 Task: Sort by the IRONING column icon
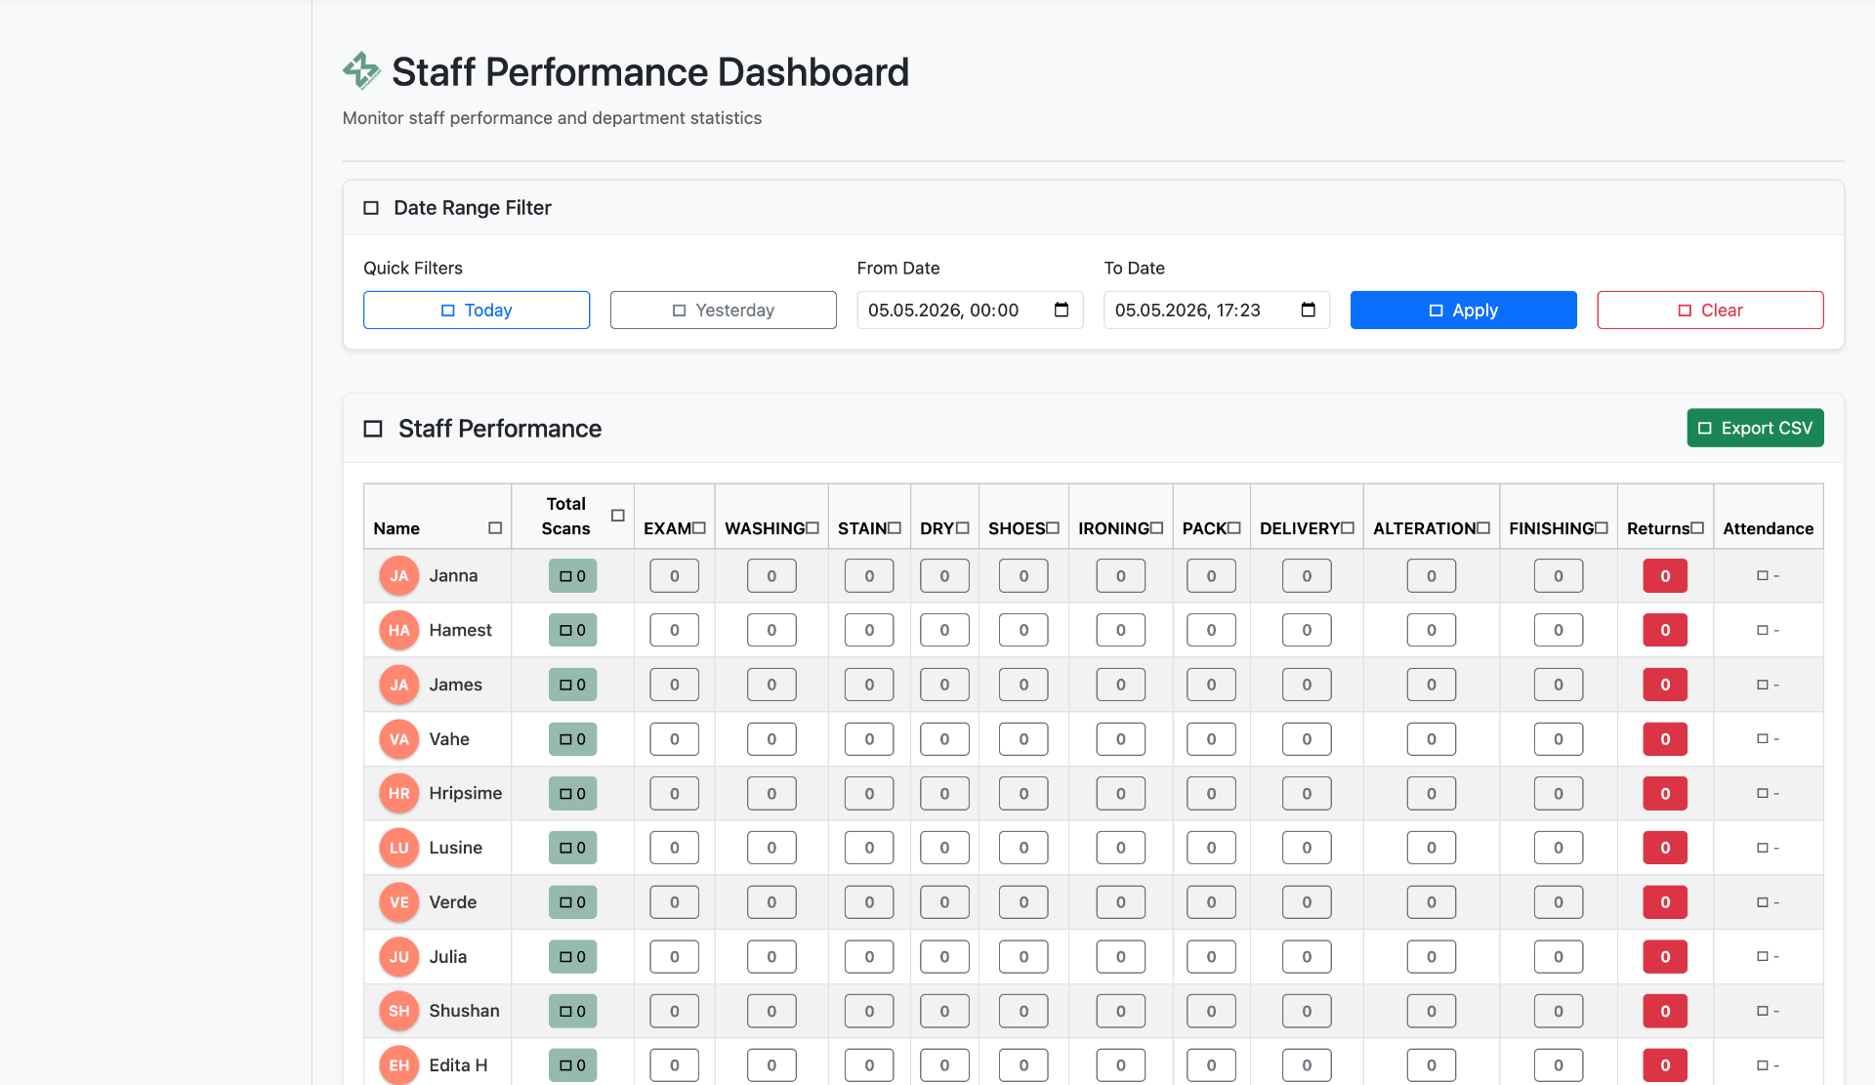[1157, 528]
